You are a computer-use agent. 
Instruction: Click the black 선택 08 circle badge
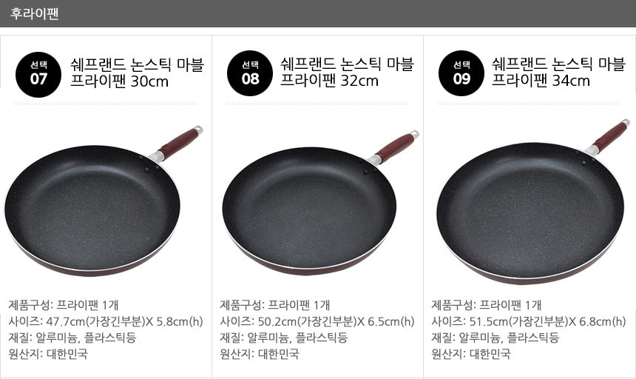point(250,73)
